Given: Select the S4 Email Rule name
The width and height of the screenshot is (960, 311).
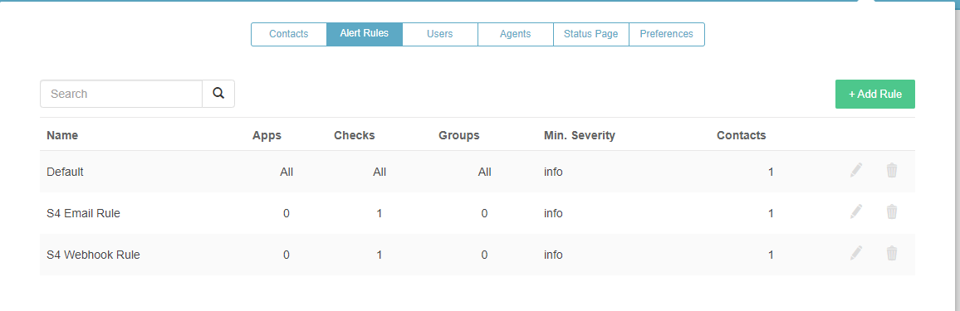Looking at the screenshot, I should pyautogui.click(x=83, y=213).
